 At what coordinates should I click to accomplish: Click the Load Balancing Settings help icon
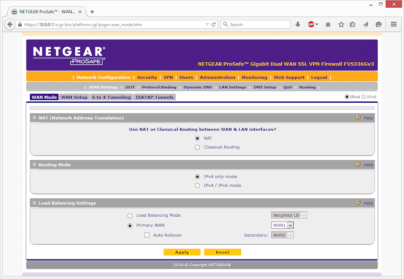(358, 202)
